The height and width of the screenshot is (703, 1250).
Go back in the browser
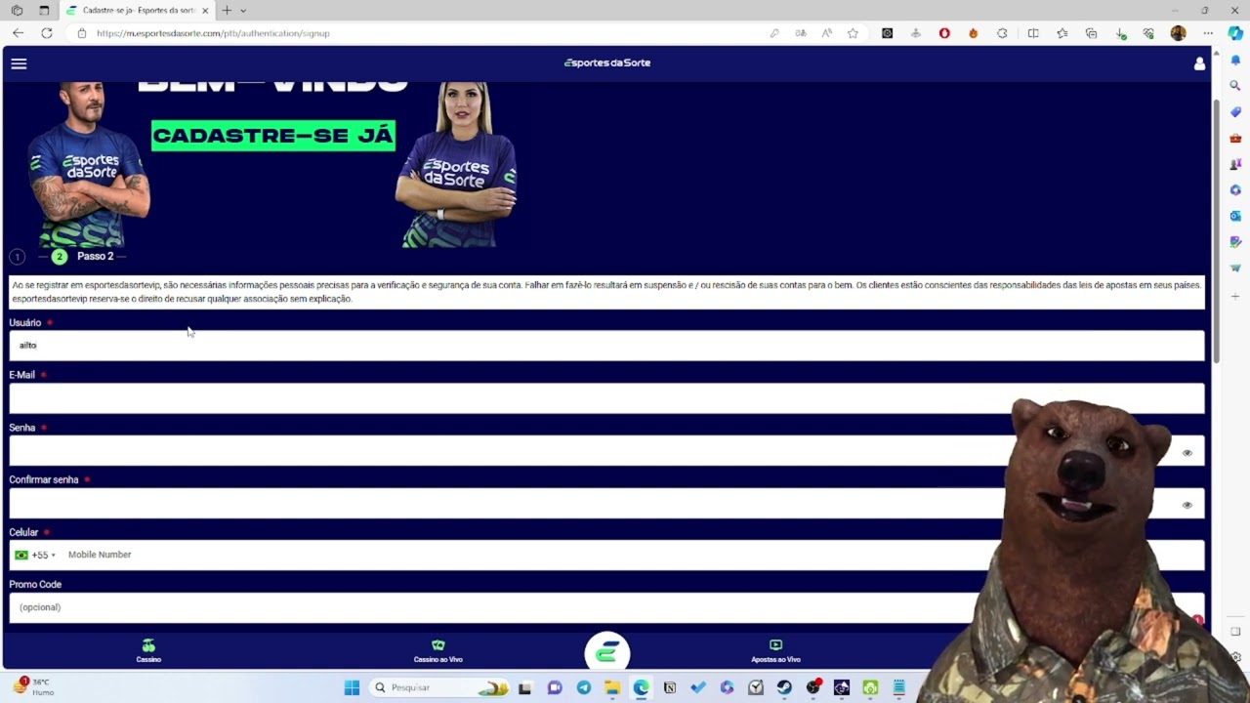click(x=18, y=33)
